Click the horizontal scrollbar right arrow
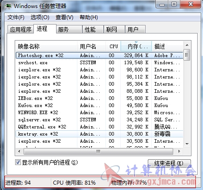Image resolution: width=203 pixels, height=190 pixels. [x=179, y=151]
